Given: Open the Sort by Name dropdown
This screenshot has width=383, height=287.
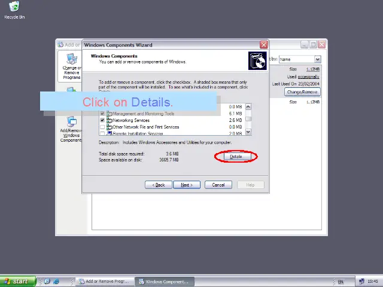Looking at the screenshot, I should tap(317, 59).
